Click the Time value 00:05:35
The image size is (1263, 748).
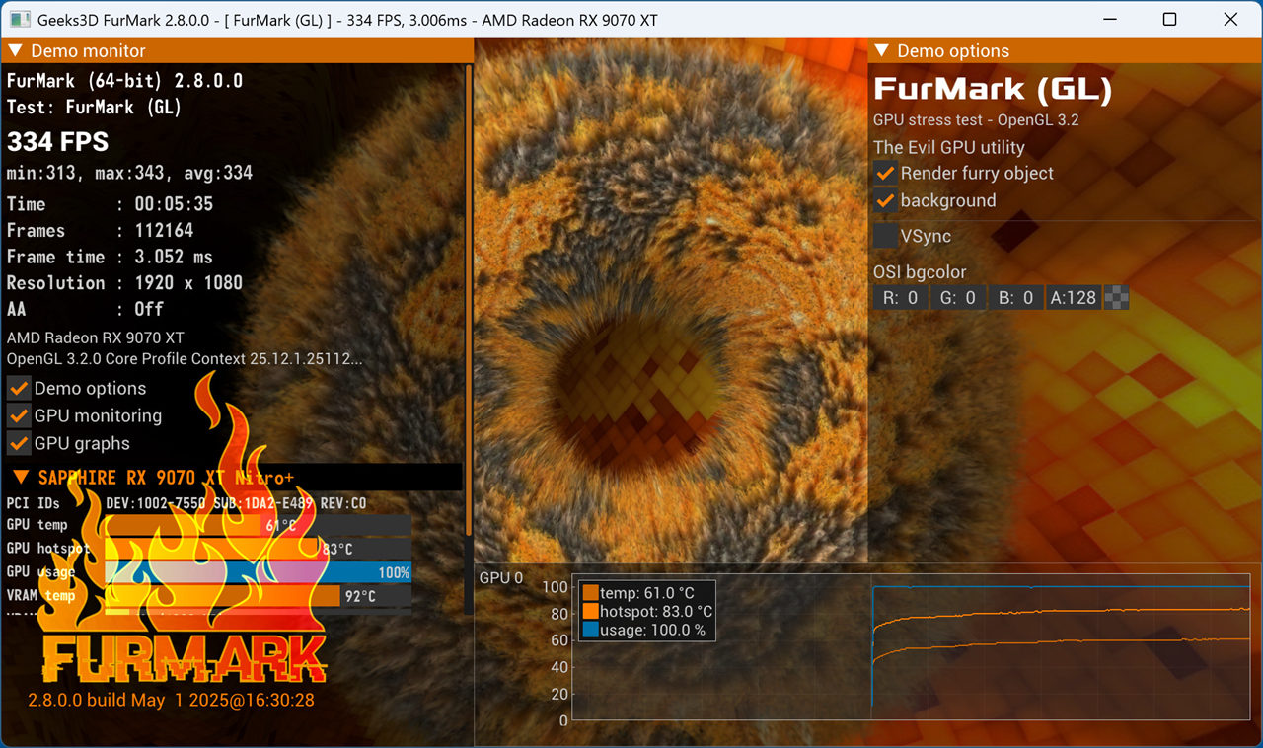(x=174, y=204)
